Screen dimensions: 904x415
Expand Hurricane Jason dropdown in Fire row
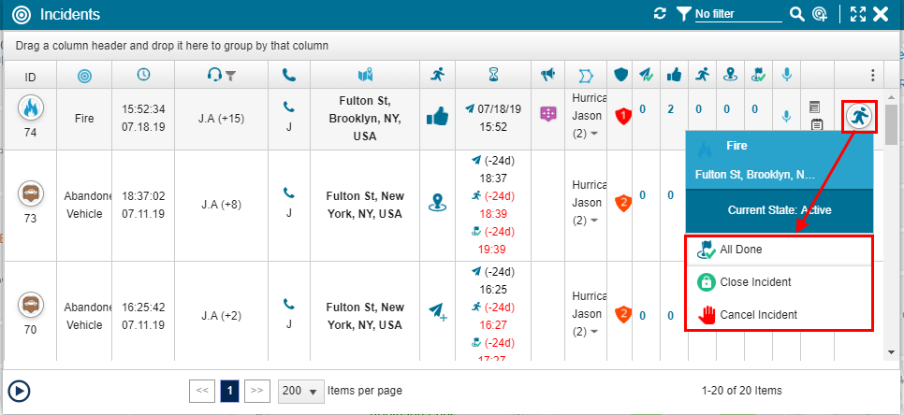point(594,133)
